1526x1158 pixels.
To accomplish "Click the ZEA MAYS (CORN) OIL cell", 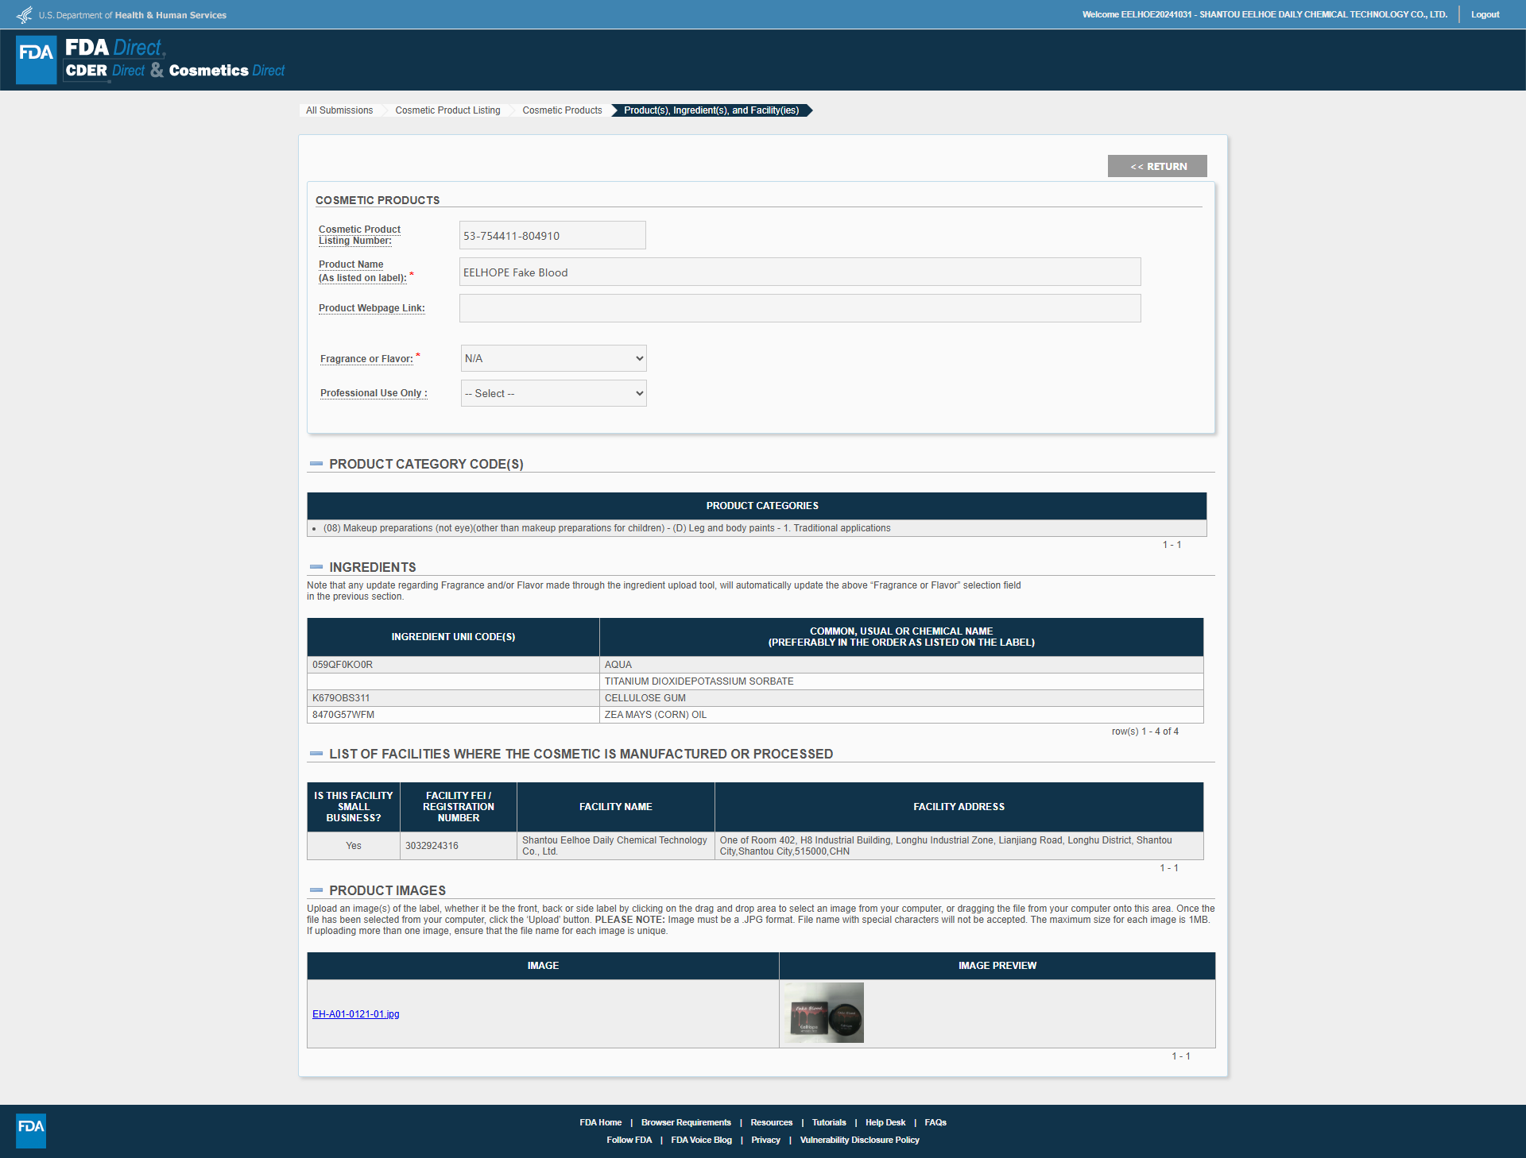I will 901,715.
